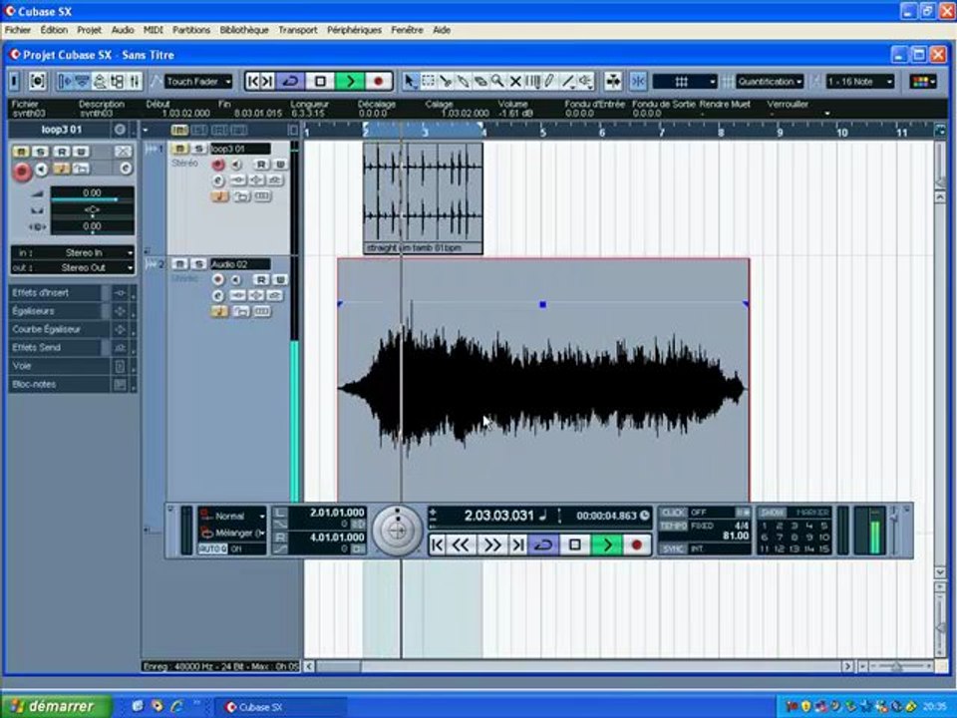The width and height of the screenshot is (957, 718).
Task: Select the Range Selection tool
Action: click(429, 81)
